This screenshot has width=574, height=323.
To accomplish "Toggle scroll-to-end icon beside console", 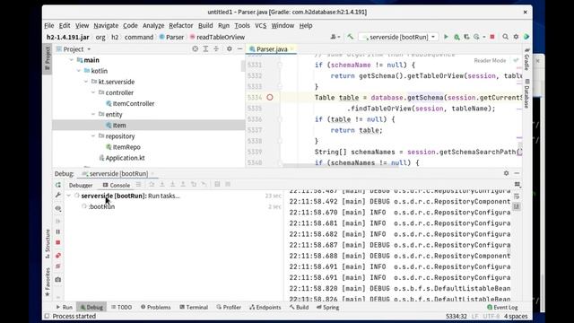I will (x=517, y=206).
